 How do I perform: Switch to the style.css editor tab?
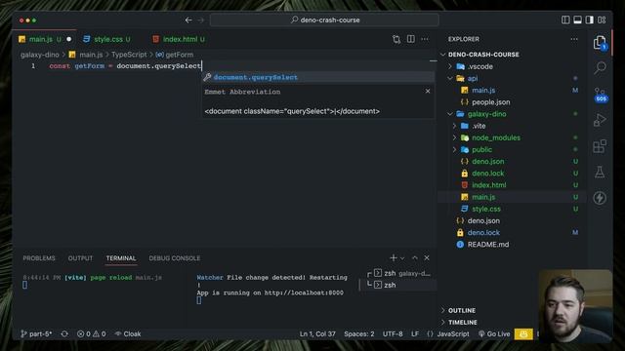107,39
